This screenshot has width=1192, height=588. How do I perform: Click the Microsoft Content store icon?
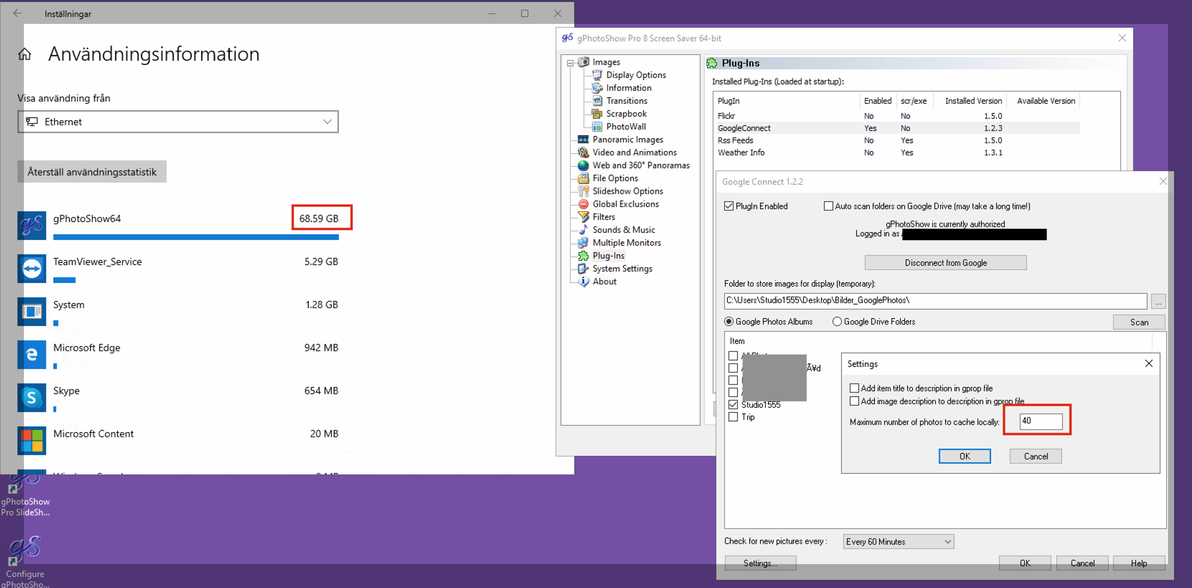(x=32, y=440)
